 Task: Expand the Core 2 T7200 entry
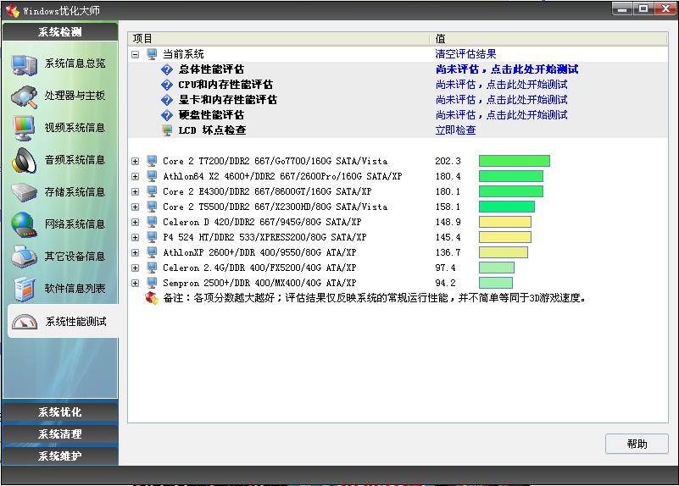135,161
